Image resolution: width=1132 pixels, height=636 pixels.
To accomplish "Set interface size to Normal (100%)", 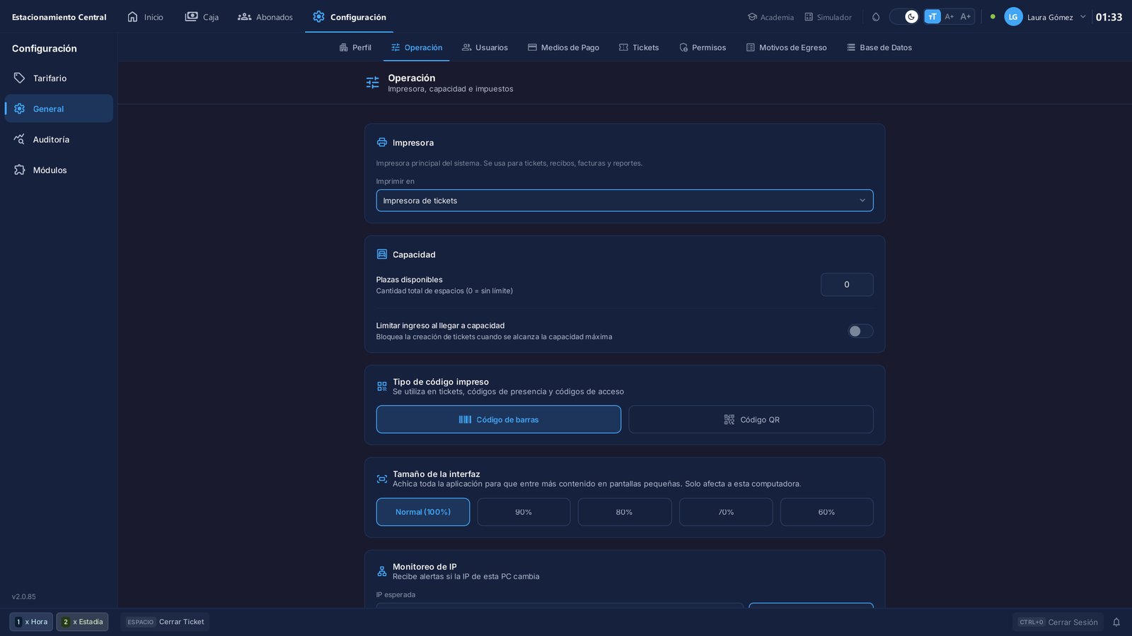I will point(423,512).
